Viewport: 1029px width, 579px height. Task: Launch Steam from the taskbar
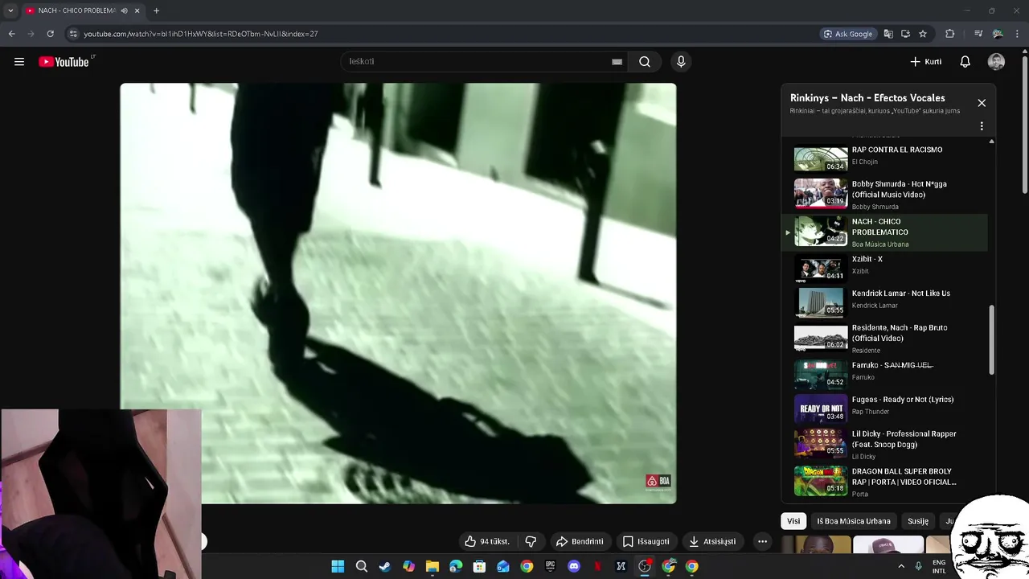(385, 566)
